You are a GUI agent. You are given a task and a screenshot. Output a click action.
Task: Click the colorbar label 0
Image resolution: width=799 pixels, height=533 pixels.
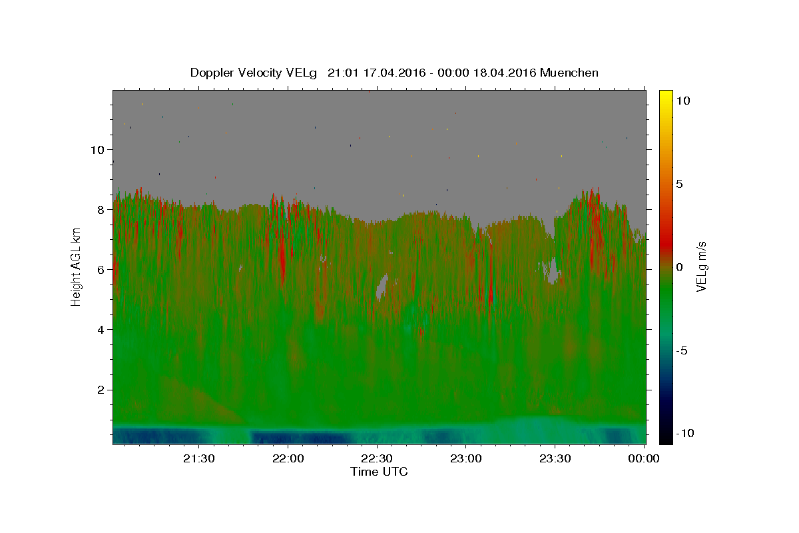pyautogui.click(x=680, y=267)
